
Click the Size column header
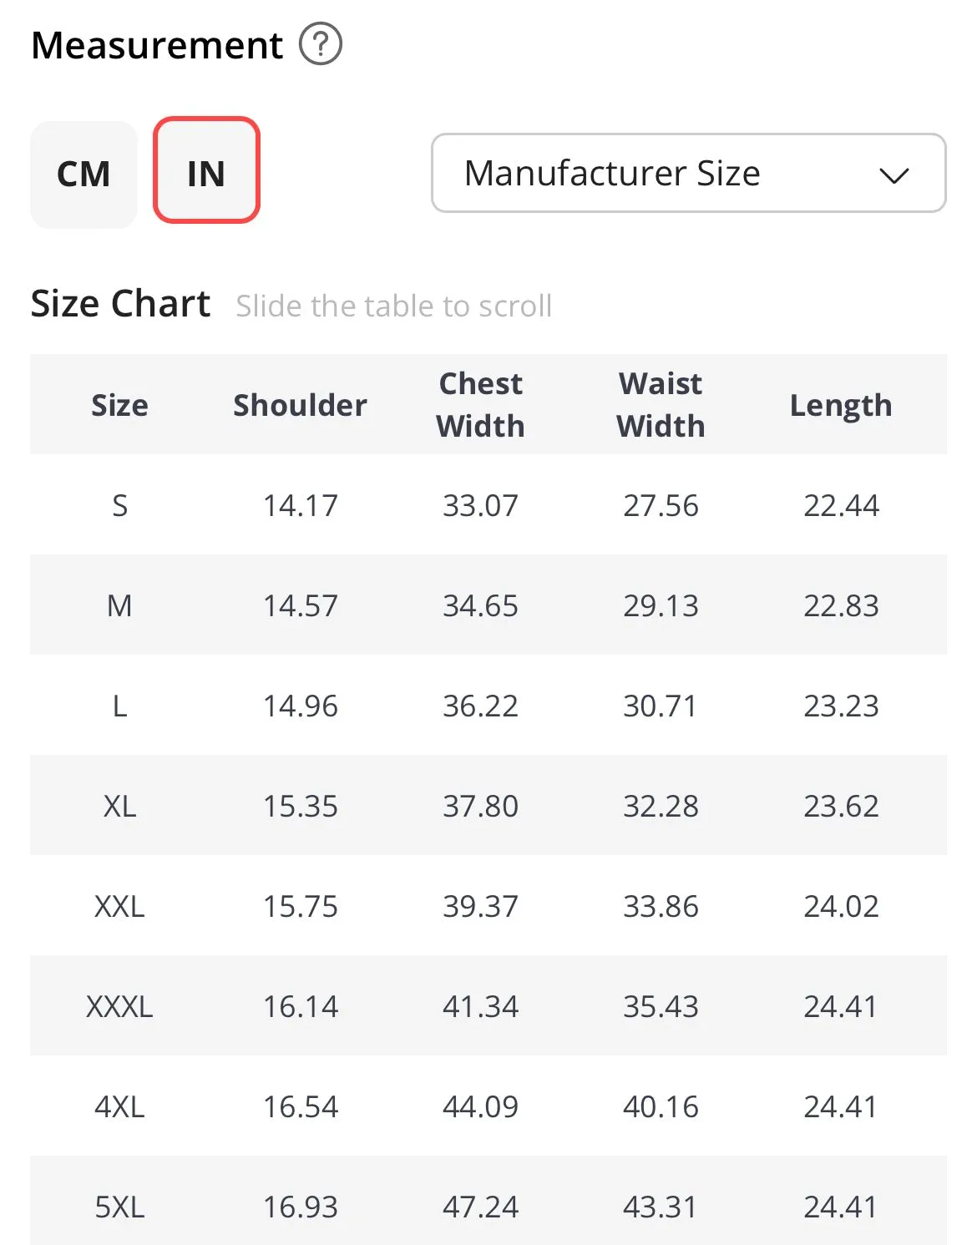(x=119, y=405)
